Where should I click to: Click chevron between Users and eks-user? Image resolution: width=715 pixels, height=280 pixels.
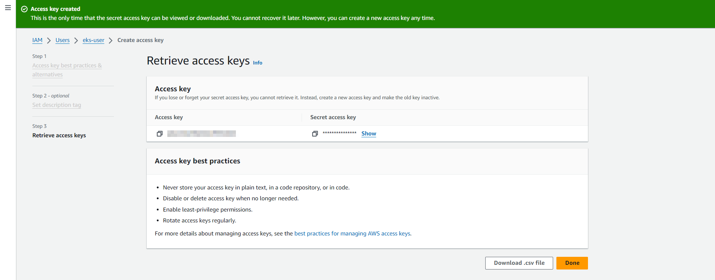[76, 40]
